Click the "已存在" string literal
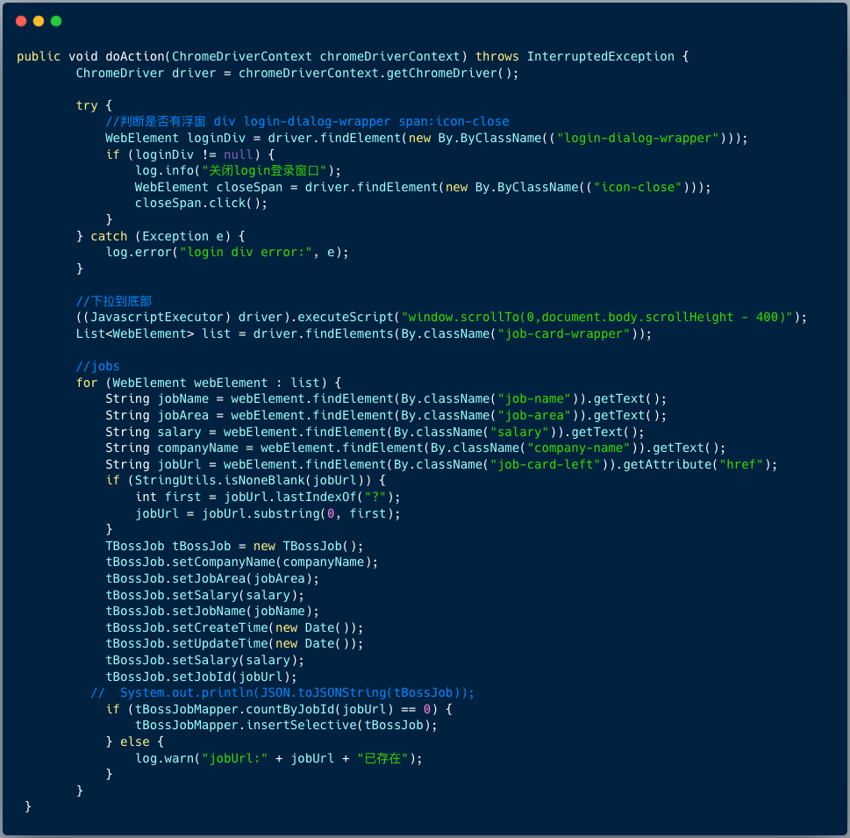The image size is (850, 838). point(382,758)
